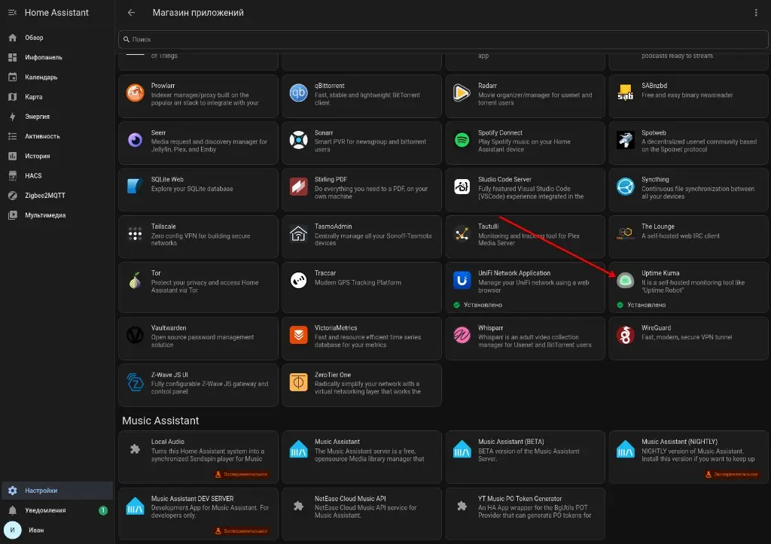Open the Local Audio app card title

coord(168,442)
